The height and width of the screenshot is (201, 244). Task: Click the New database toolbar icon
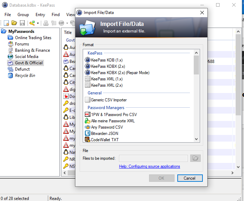pyautogui.click(x=6, y=23)
